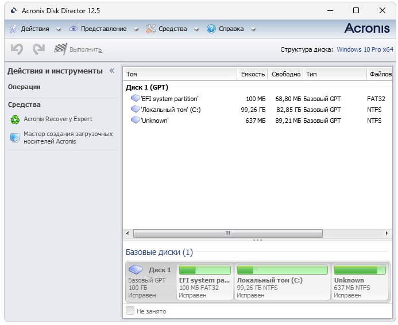Close the Acronis Disk Director window

pyautogui.click(x=382, y=11)
